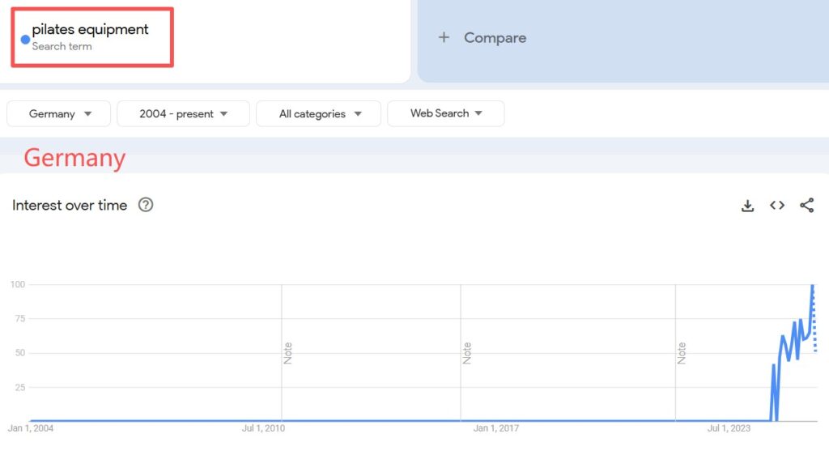
Task: Click the Interest over time heading
Action: pos(70,206)
